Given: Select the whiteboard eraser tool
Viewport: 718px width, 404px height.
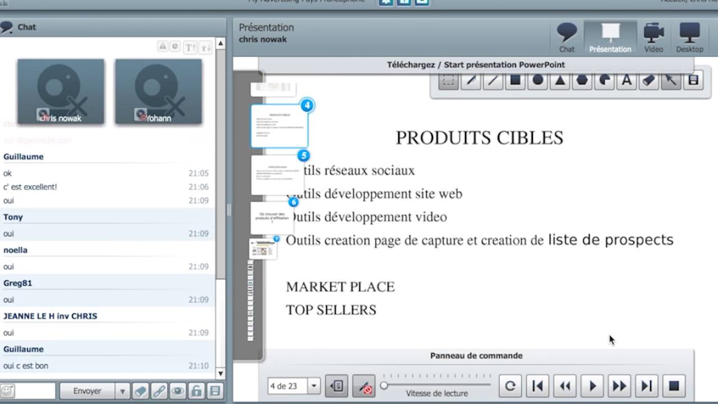Looking at the screenshot, I should coord(648,80).
